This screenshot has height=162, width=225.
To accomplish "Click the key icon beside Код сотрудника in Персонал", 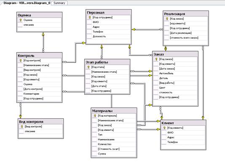I will coord(90,18).
